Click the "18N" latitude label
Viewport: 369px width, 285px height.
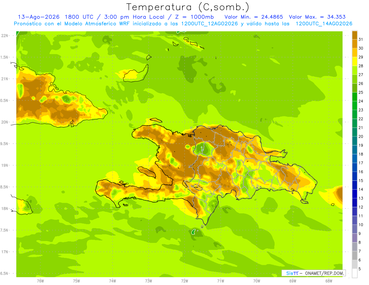(5, 208)
